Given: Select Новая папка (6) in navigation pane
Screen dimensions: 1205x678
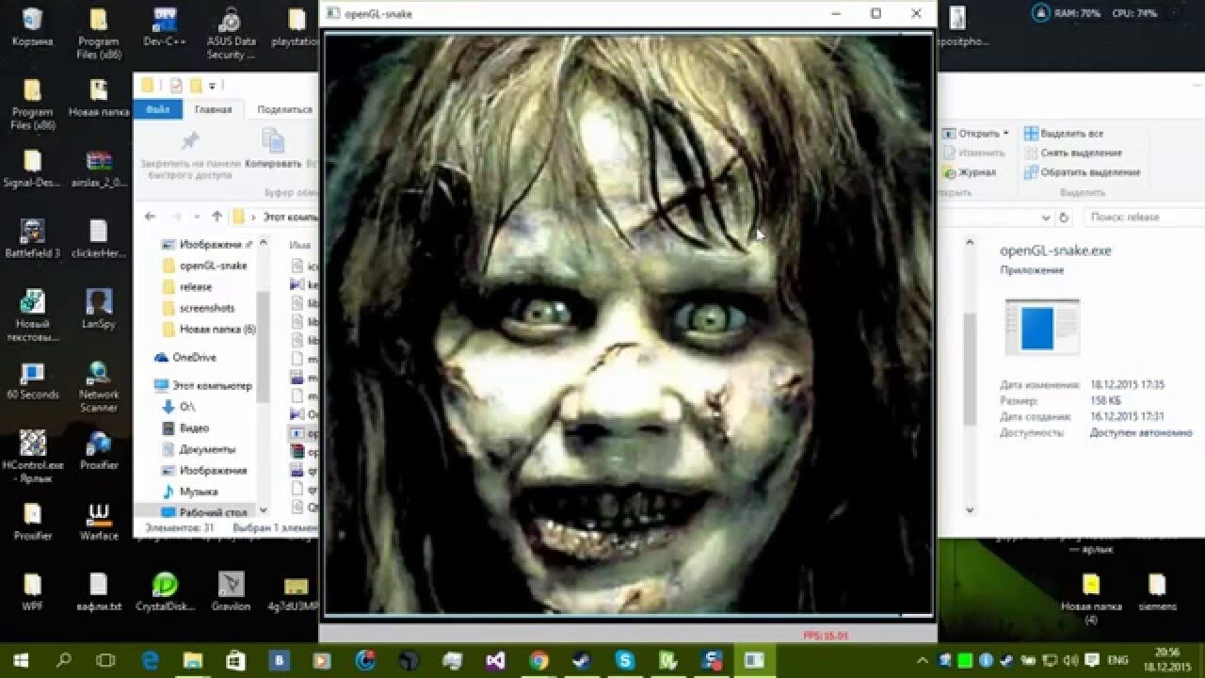Looking at the screenshot, I should coord(208,330).
